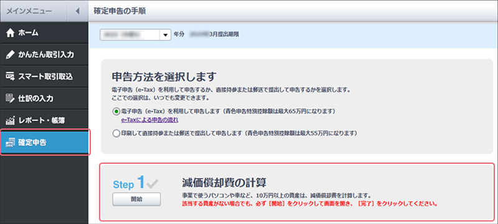
Task: Click the メインメニュー header label
Action: [x=29, y=11]
